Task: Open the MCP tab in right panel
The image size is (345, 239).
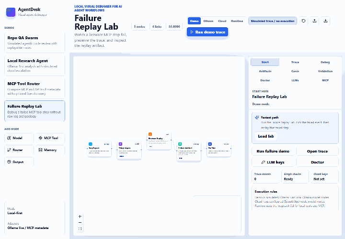Action: (x=325, y=80)
